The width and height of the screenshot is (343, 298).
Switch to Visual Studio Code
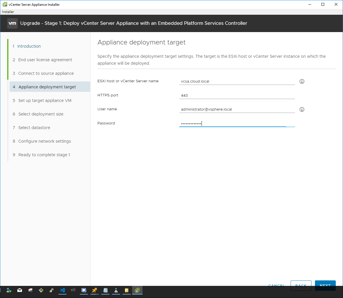coord(62,290)
